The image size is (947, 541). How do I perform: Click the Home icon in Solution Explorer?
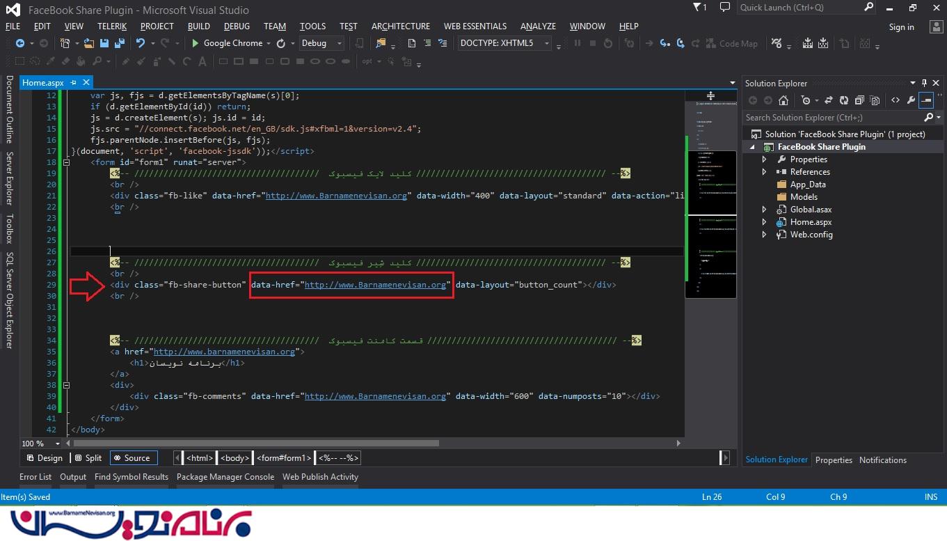point(783,100)
